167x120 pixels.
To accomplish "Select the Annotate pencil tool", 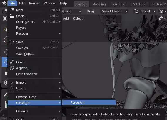I will coord(5,94).
